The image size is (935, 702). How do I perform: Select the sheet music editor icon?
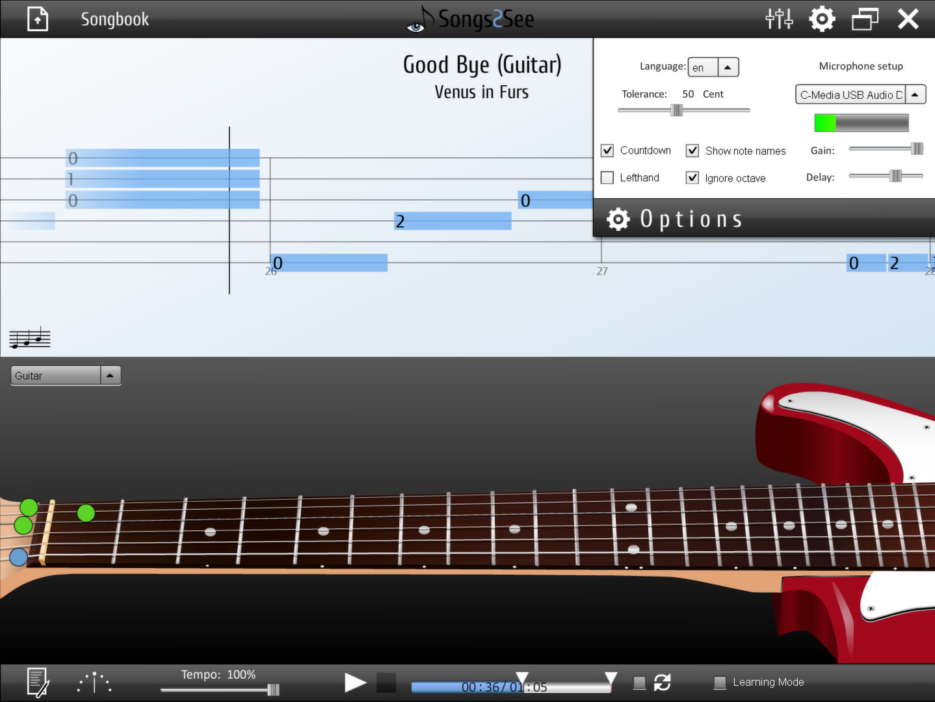click(x=36, y=682)
